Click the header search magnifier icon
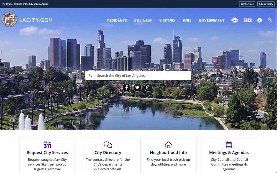Screen dimensions: 277x173 (270, 20)
